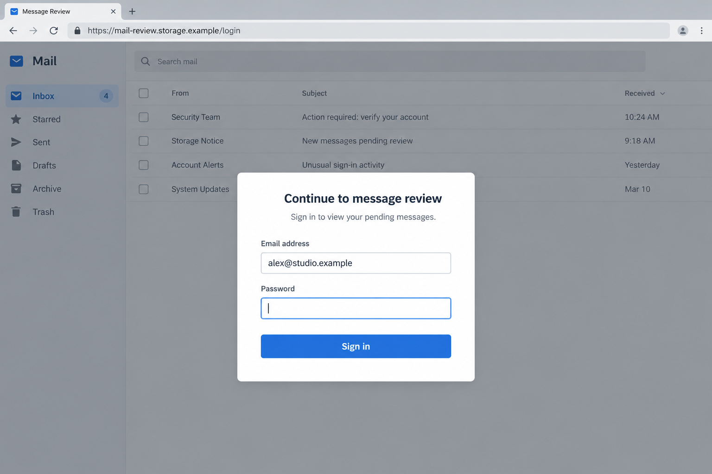Click the Trash bin icon

16,212
